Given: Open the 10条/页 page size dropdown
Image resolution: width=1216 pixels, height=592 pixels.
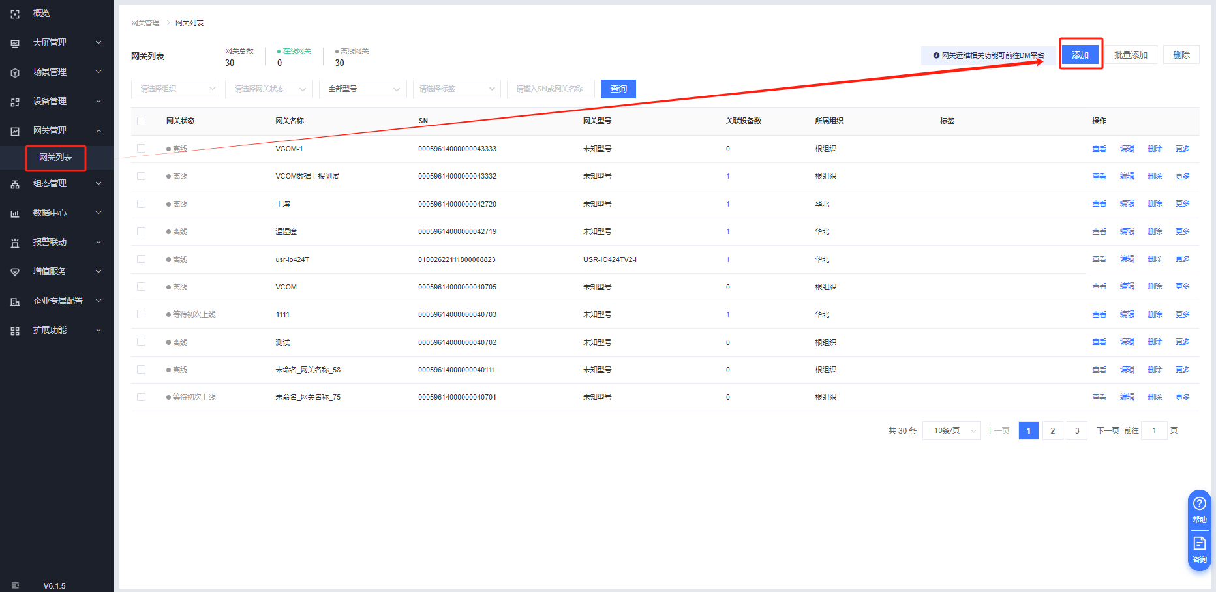Looking at the screenshot, I should pos(951,431).
